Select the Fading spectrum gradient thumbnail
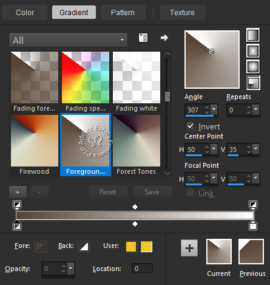This screenshot has height=285, width=270. (86, 81)
